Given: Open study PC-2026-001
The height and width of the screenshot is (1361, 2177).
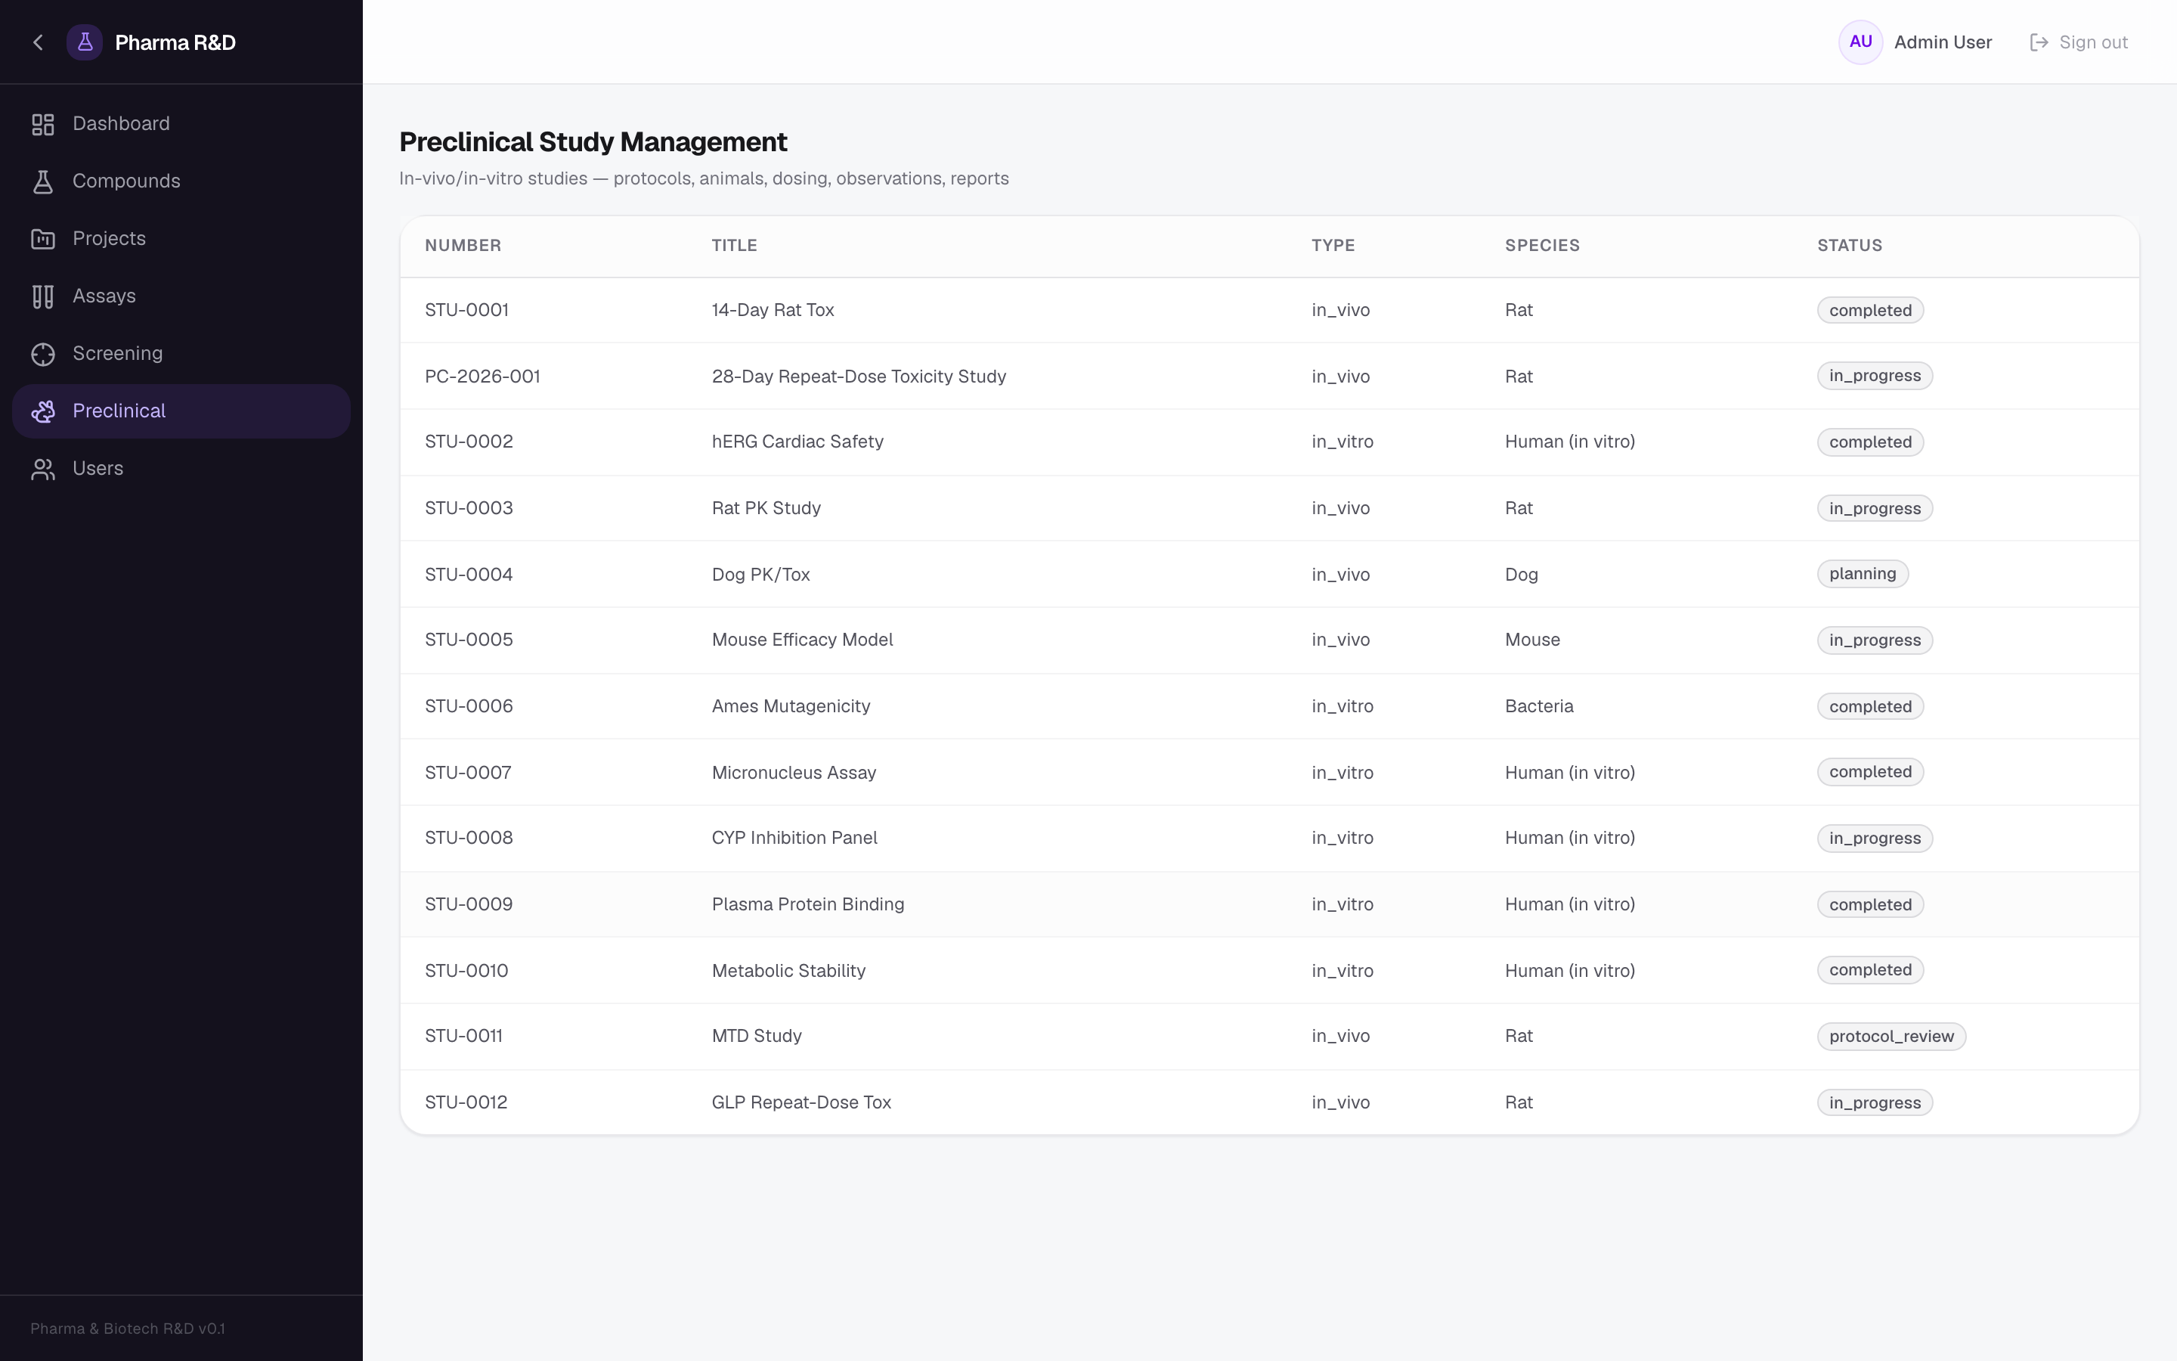Looking at the screenshot, I should pyautogui.click(x=482, y=377).
